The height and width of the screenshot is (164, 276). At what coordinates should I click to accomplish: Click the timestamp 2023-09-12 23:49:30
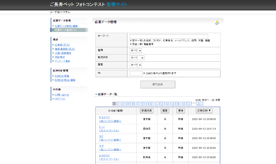click(204, 138)
